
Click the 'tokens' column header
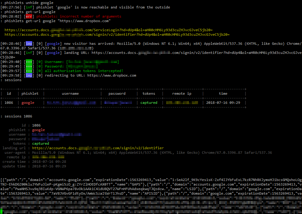pyautogui.click(x=149, y=94)
